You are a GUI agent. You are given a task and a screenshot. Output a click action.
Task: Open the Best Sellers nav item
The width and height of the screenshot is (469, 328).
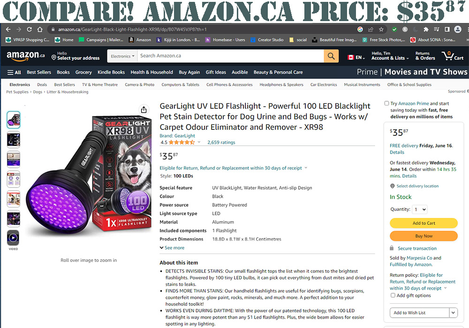click(39, 72)
